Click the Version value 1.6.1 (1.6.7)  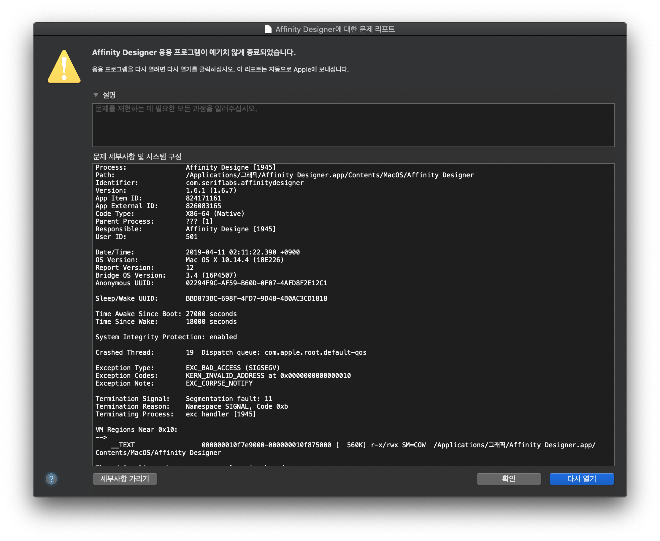tap(211, 191)
